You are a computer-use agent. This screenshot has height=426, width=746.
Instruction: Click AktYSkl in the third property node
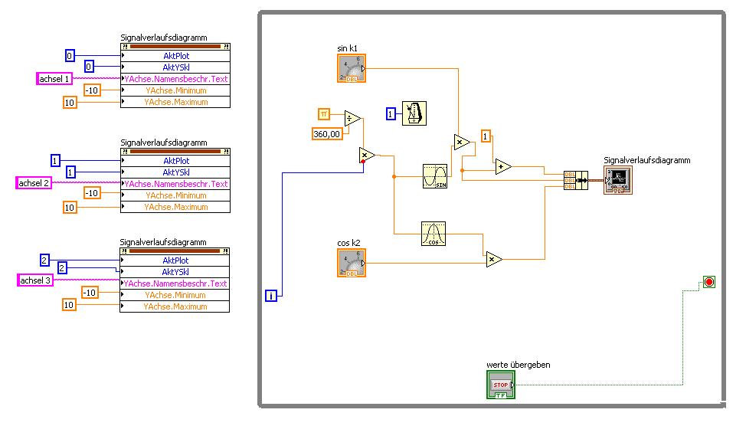(175, 272)
